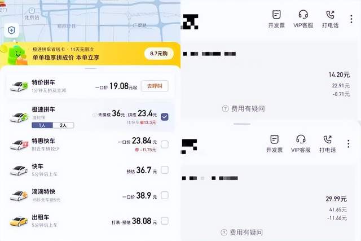This screenshot has width=361, height=241.
Task: Click 去呼叫 button for 特价拼车
Action: (x=155, y=86)
